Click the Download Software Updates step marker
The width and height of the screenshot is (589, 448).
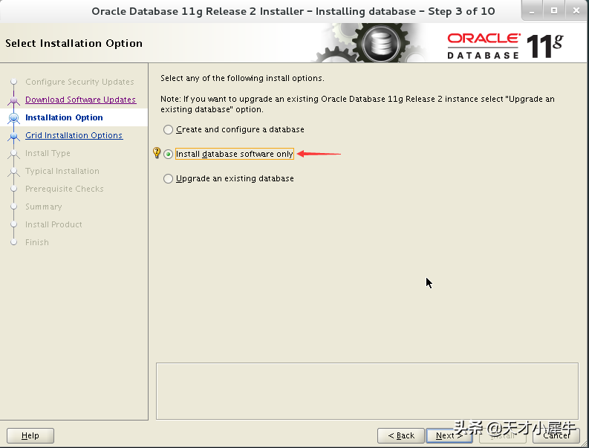(14, 100)
